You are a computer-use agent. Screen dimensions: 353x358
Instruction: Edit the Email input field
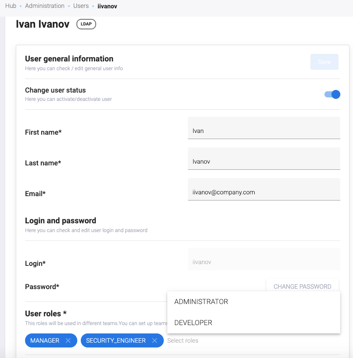point(263,192)
